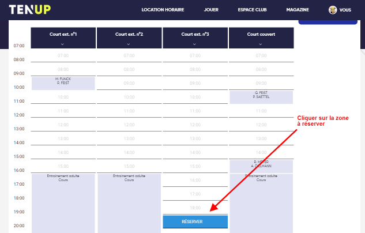The height and width of the screenshot is (233, 365).
Task: Expand the Court ext. n°3 chevron
Action: coord(195,44)
